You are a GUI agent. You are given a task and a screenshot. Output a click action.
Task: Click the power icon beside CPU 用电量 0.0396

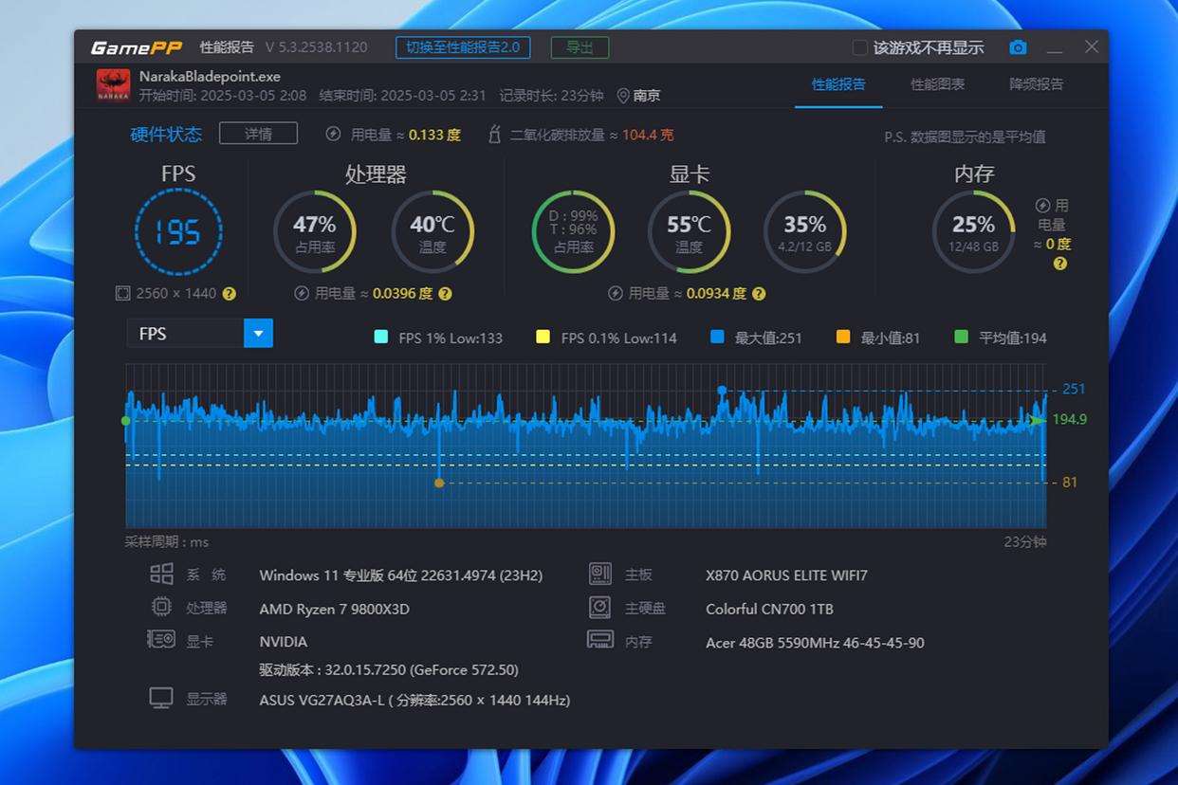pyautogui.click(x=302, y=294)
